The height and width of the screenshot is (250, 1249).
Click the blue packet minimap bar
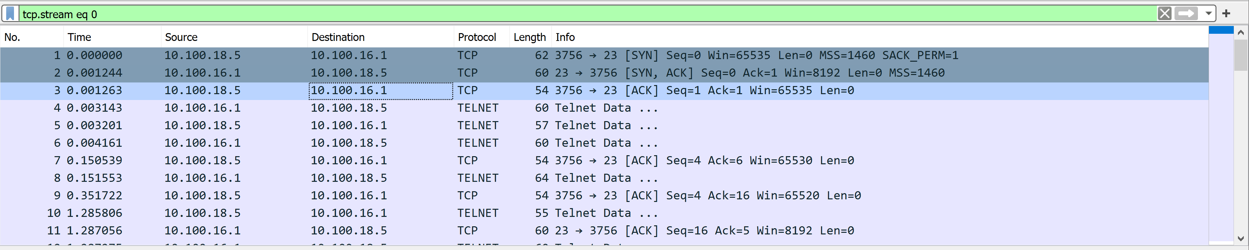pyautogui.click(x=1221, y=31)
